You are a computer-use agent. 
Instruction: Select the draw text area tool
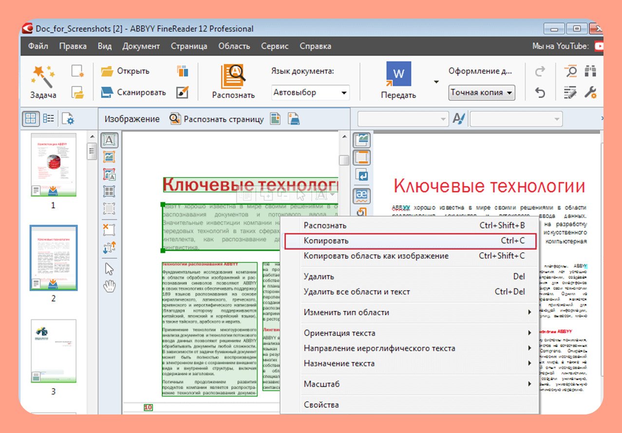tap(110, 140)
